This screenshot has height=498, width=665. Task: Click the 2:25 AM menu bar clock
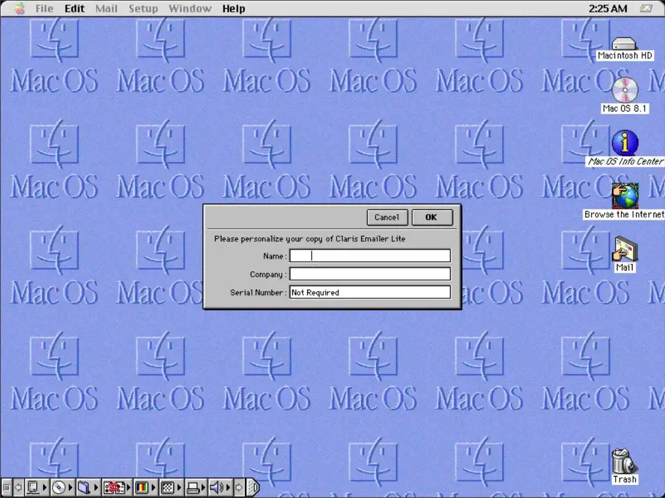pos(607,8)
